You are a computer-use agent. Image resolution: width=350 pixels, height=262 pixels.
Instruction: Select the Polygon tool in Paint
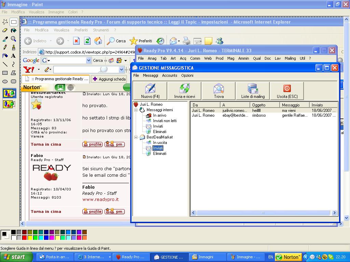tap(14, 73)
